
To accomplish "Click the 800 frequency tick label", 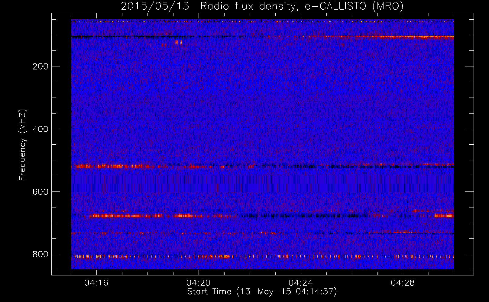I will (x=40, y=255).
